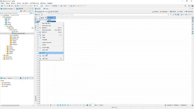Toggle the Record mode button on left side

pyautogui.click(x=36, y=98)
